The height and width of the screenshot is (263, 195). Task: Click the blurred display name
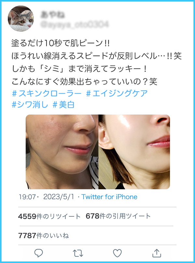tap(52, 15)
